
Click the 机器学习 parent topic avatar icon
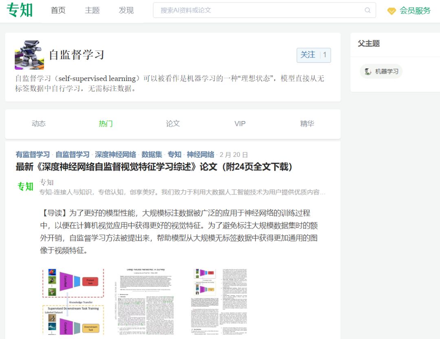pos(367,71)
